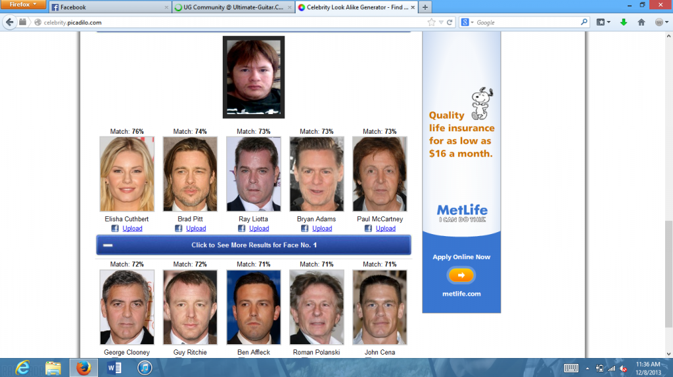The image size is (673, 377).
Task: Open the bookmarks menu toolbar icon
Action: click(x=601, y=22)
